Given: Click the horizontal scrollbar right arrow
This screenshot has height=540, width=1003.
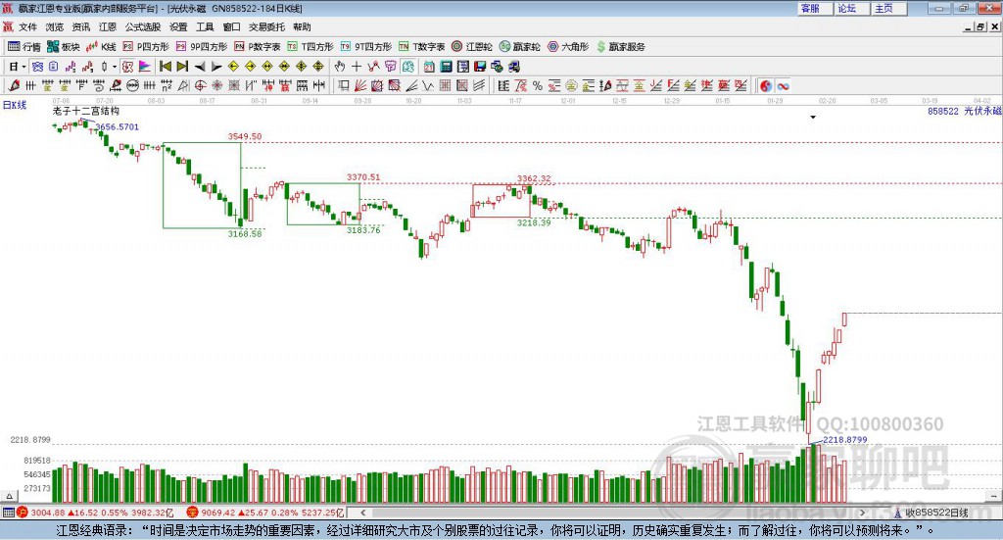Looking at the screenshot, I should [x=862, y=513].
